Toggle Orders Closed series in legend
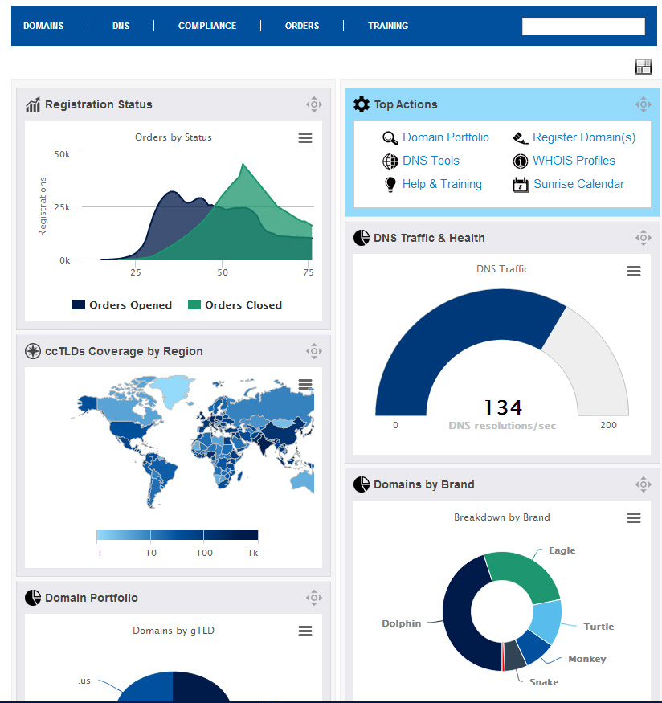 pos(235,304)
